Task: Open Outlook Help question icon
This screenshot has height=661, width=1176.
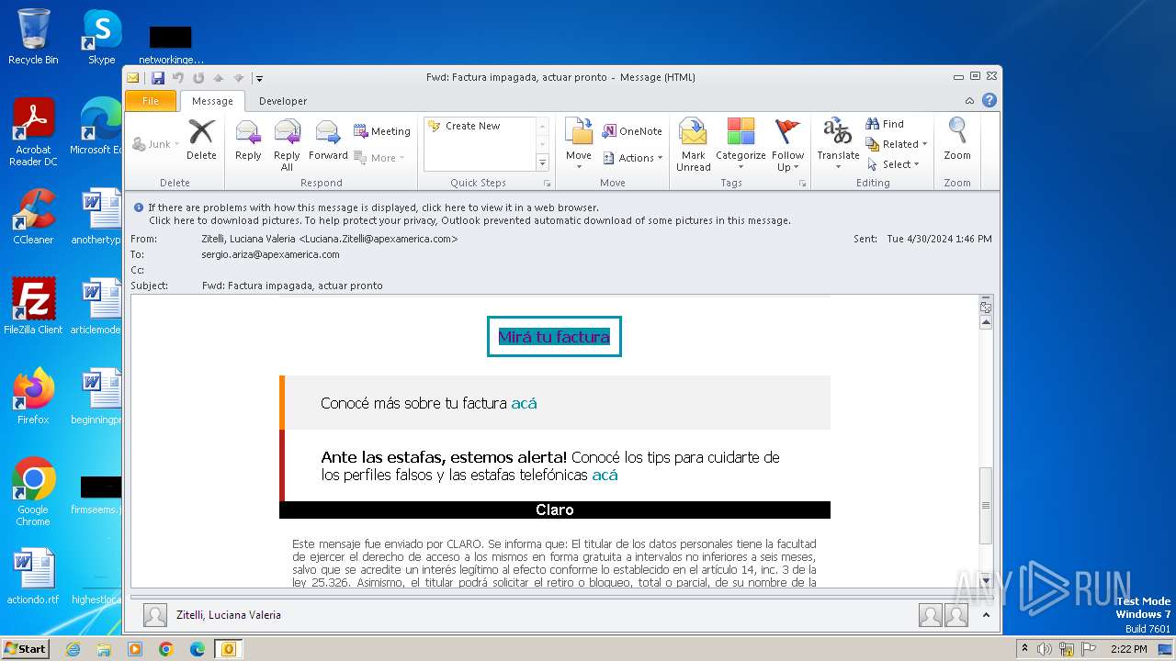Action: [989, 101]
